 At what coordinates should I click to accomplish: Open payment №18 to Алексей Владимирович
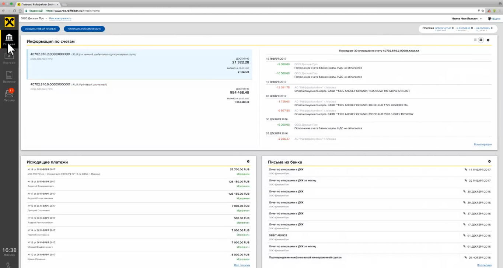coord(139,184)
